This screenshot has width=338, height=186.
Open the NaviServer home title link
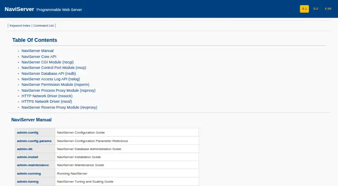[x=19, y=9]
